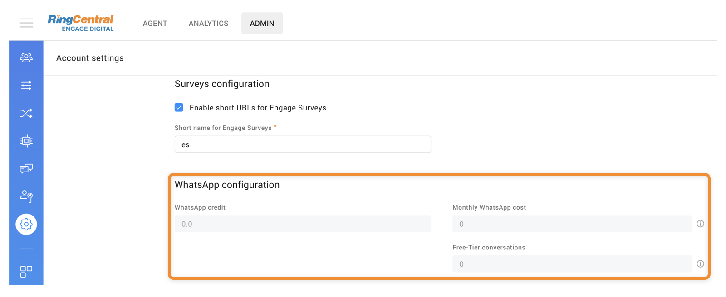This screenshot has height=297, width=726.
Task: Click info icon beside Monthly WhatsApp cost
Action: click(x=700, y=224)
